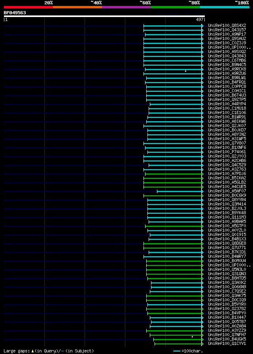Open hit UniRef100_Q3M414

[227, 204]
